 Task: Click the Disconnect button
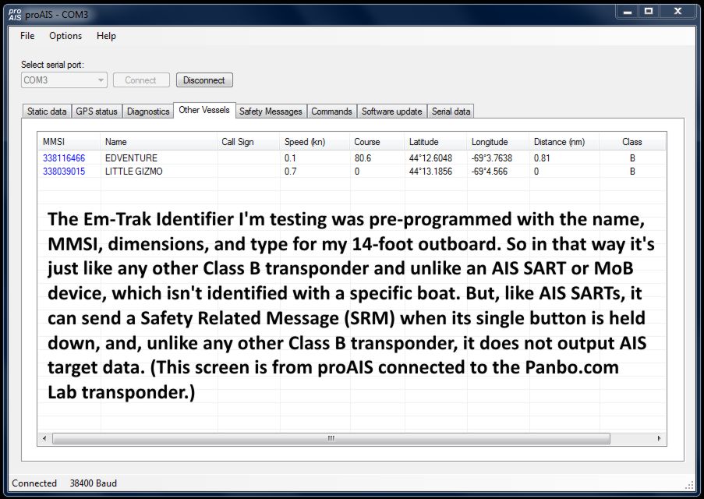coord(204,80)
